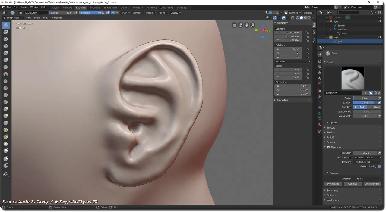Open the Render menu in top bar
The width and height of the screenshot is (386, 212).
[x=24, y=7]
